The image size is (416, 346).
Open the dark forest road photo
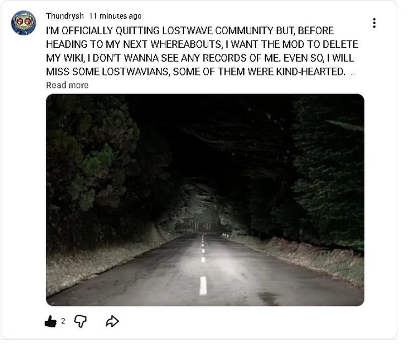(205, 200)
